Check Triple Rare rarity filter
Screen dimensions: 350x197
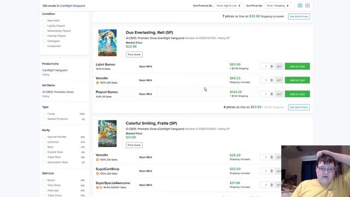pyautogui.click(x=44, y=157)
